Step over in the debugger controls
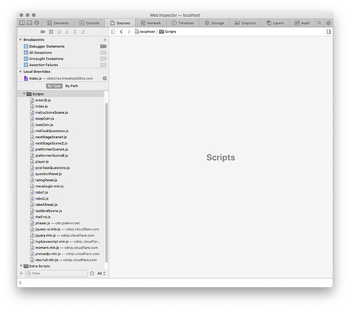The height and width of the screenshot is (310, 350). tap(59, 32)
